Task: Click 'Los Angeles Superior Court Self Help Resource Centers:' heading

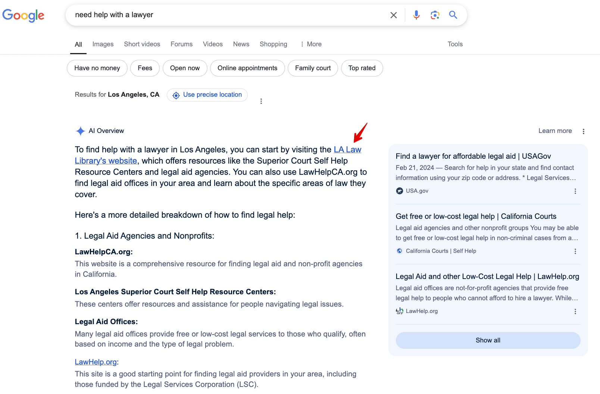Action: click(175, 292)
